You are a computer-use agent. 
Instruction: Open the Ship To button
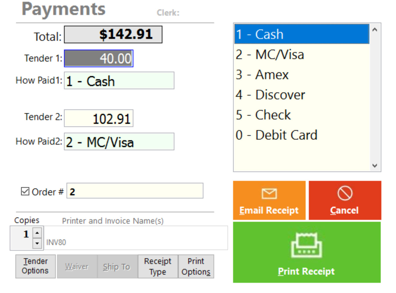coord(117,266)
